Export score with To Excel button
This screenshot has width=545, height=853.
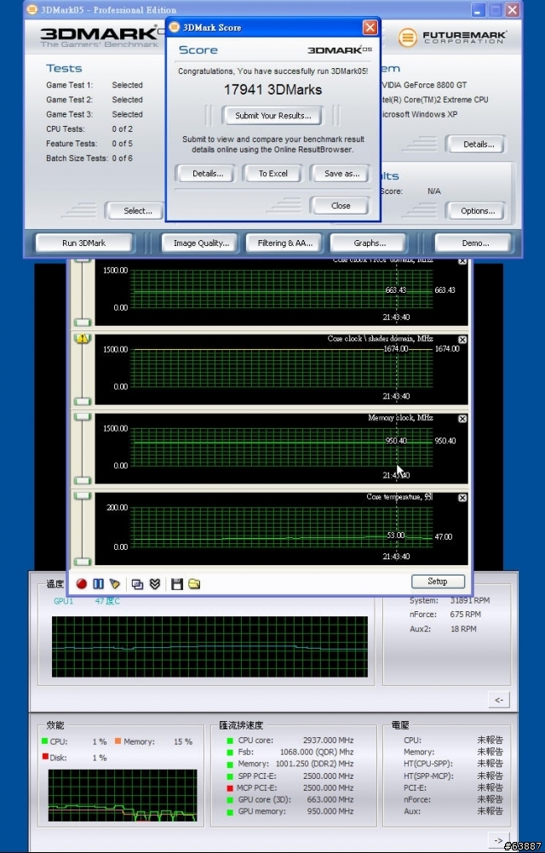[273, 174]
